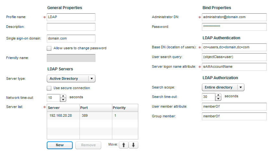
Task: Expand the Search scope dropdown
Action: [x=223, y=87]
